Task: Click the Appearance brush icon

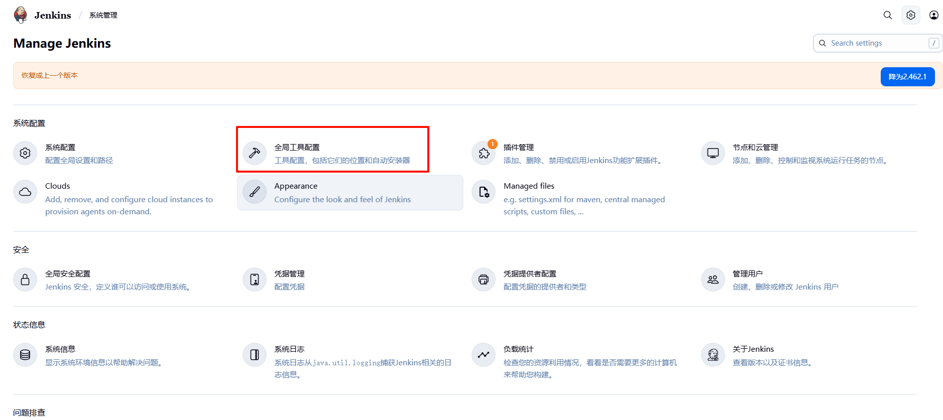Action: point(255,192)
